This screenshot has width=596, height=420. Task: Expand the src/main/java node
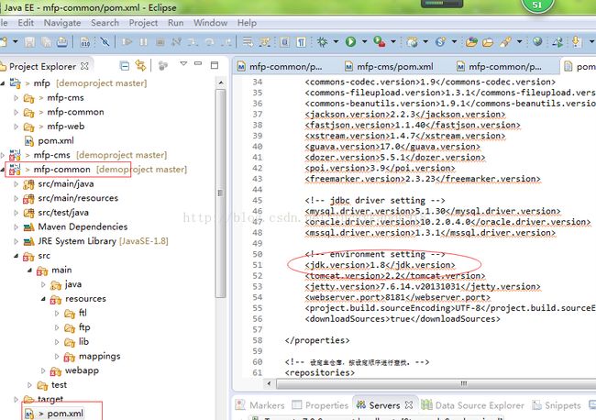click(16, 184)
